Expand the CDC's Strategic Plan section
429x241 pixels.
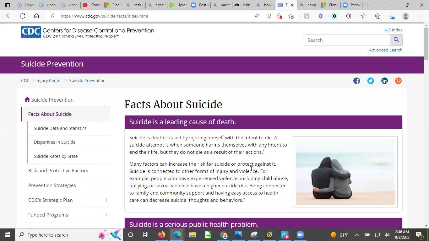[x=106, y=200]
